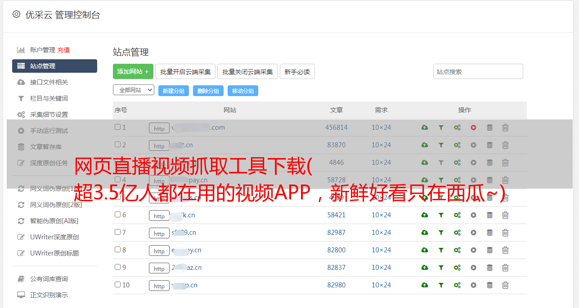Open 智能伪原创[AI版] in the sidebar
This screenshot has width=579, height=308.
(54, 221)
